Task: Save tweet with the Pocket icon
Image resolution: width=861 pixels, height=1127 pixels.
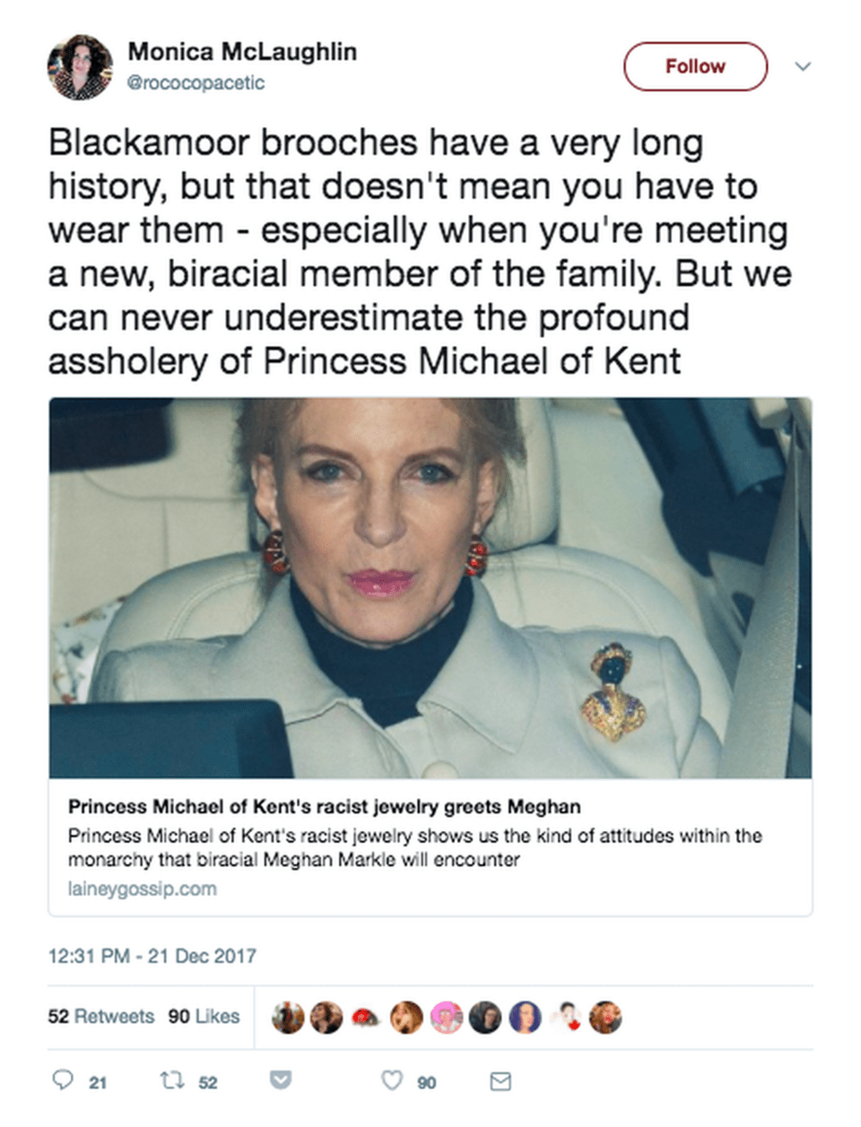Action: pos(281,1080)
